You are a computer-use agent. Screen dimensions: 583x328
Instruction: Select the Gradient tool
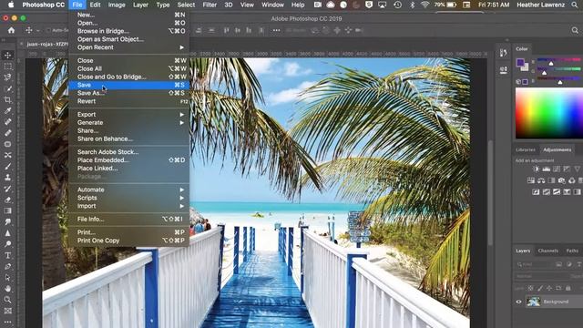point(7,210)
